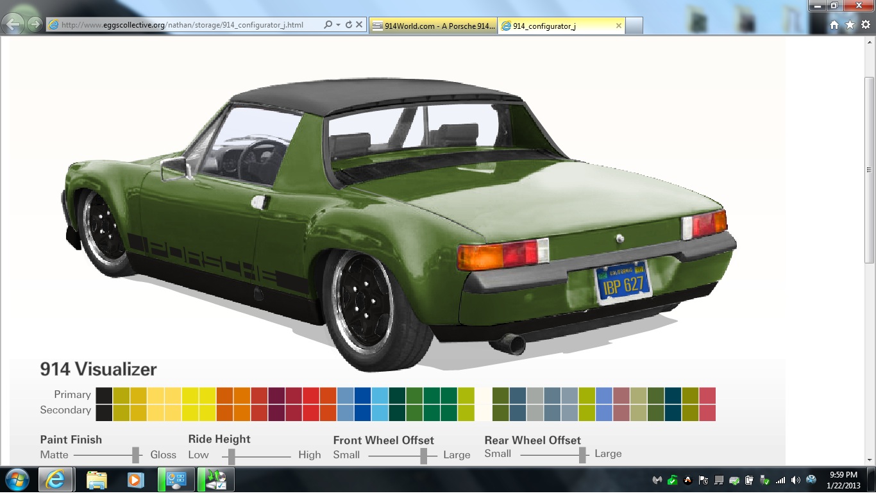Open Windows Media Player from taskbar
This screenshot has width=876, height=498.
tap(135, 479)
